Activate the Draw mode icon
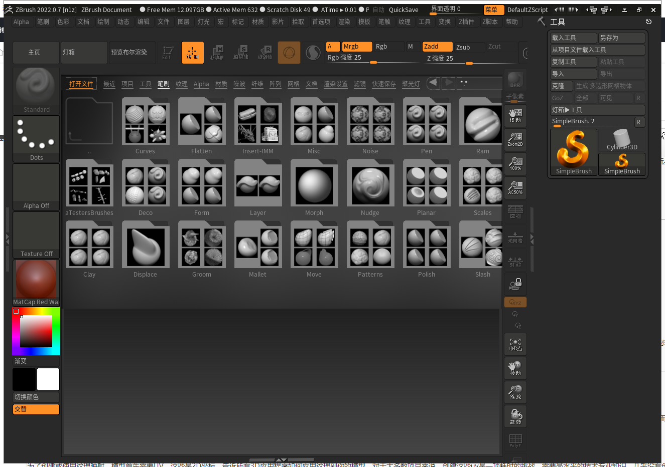Viewport: 665px width, 467px height. tap(192, 53)
